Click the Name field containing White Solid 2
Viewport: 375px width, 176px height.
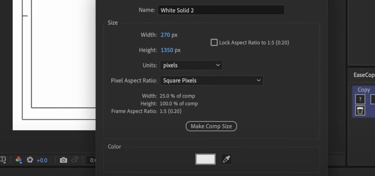coord(221,10)
